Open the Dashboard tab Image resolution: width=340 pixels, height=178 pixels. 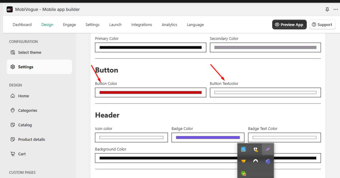click(x=22, y=25)
